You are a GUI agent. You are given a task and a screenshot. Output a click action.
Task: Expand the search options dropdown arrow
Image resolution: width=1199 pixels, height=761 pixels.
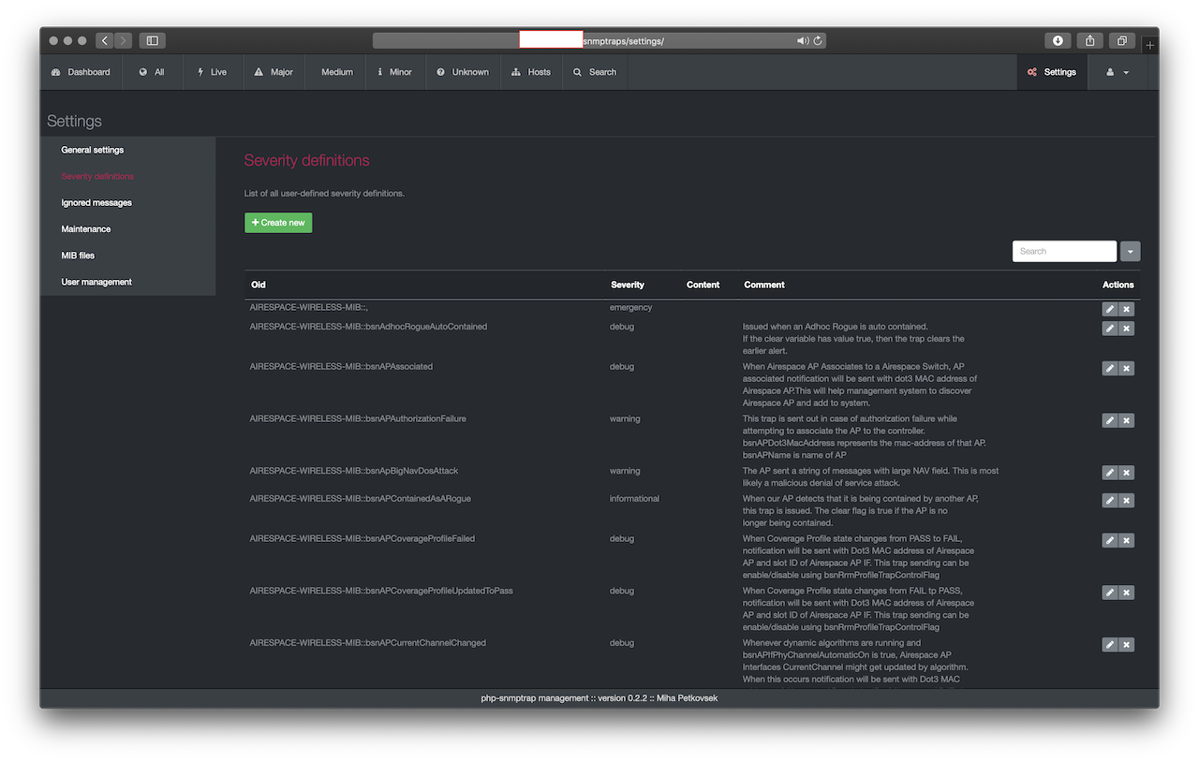point(1131,251)
